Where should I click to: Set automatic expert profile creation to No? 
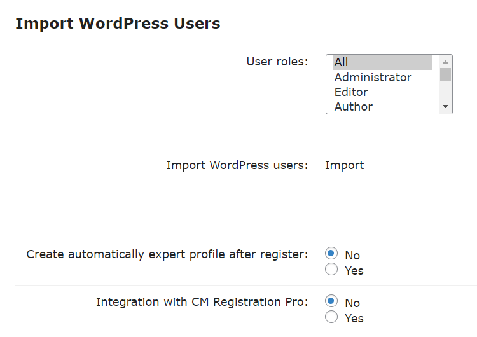tap(331, 253)
